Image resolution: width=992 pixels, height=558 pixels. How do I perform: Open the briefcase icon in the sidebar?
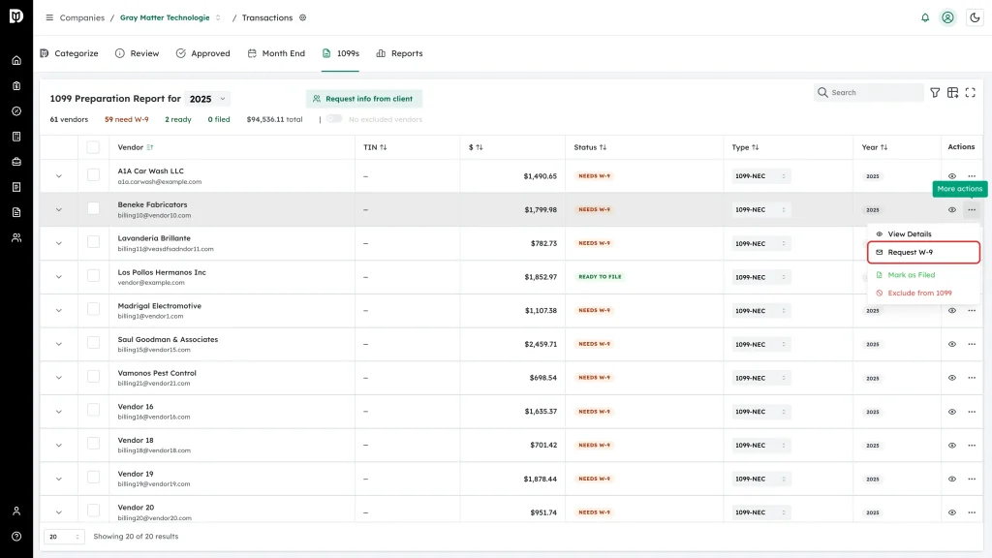click(16, 162)
